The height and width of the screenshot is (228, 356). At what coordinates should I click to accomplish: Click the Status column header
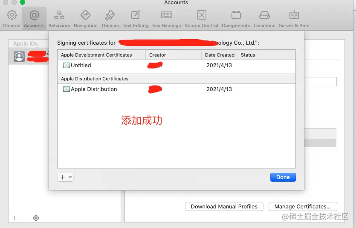pyautogui.click(x=266, y=55)
